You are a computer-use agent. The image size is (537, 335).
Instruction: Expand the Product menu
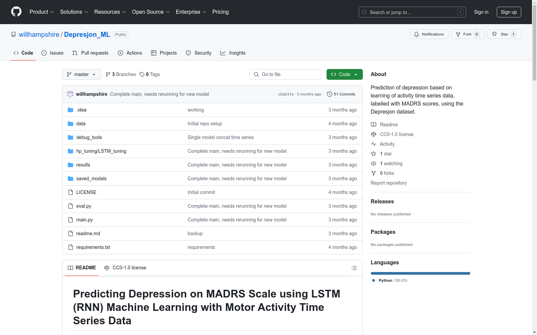coord(42,12)
